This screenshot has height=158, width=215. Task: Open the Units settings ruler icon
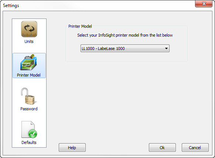tap(29, 29)
